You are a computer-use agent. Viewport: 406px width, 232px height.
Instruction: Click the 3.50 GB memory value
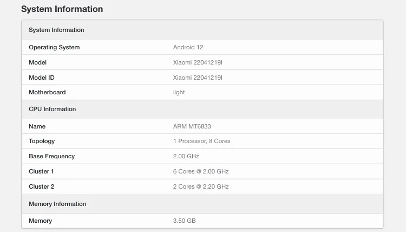[184, 221]
